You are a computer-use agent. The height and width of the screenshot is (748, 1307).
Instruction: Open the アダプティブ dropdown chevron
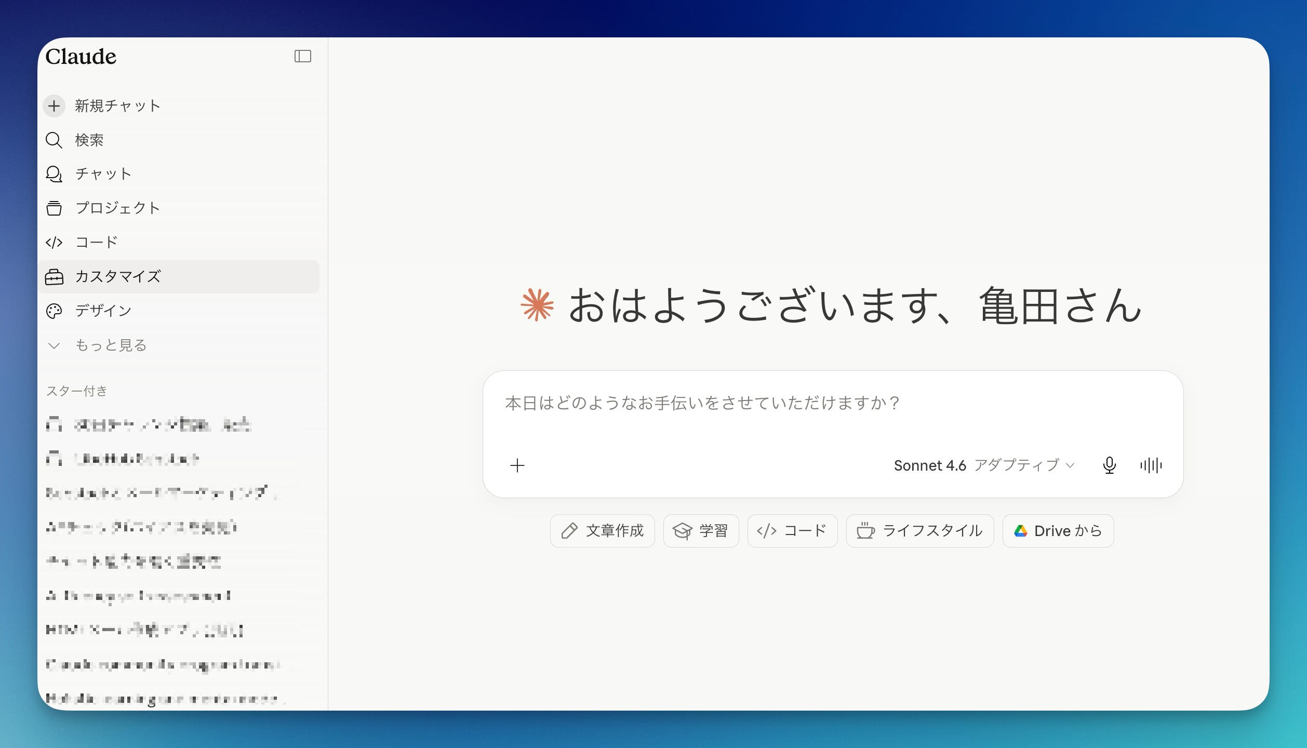tap(1070, 465)
